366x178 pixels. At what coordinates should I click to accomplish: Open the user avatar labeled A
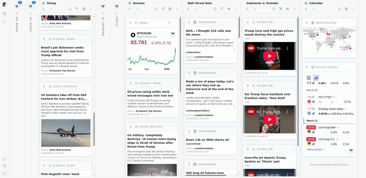(4, 174)
